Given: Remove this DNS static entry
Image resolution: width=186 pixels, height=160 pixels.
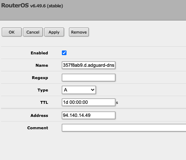Looking at the screenshot, I should coord(79,32).
